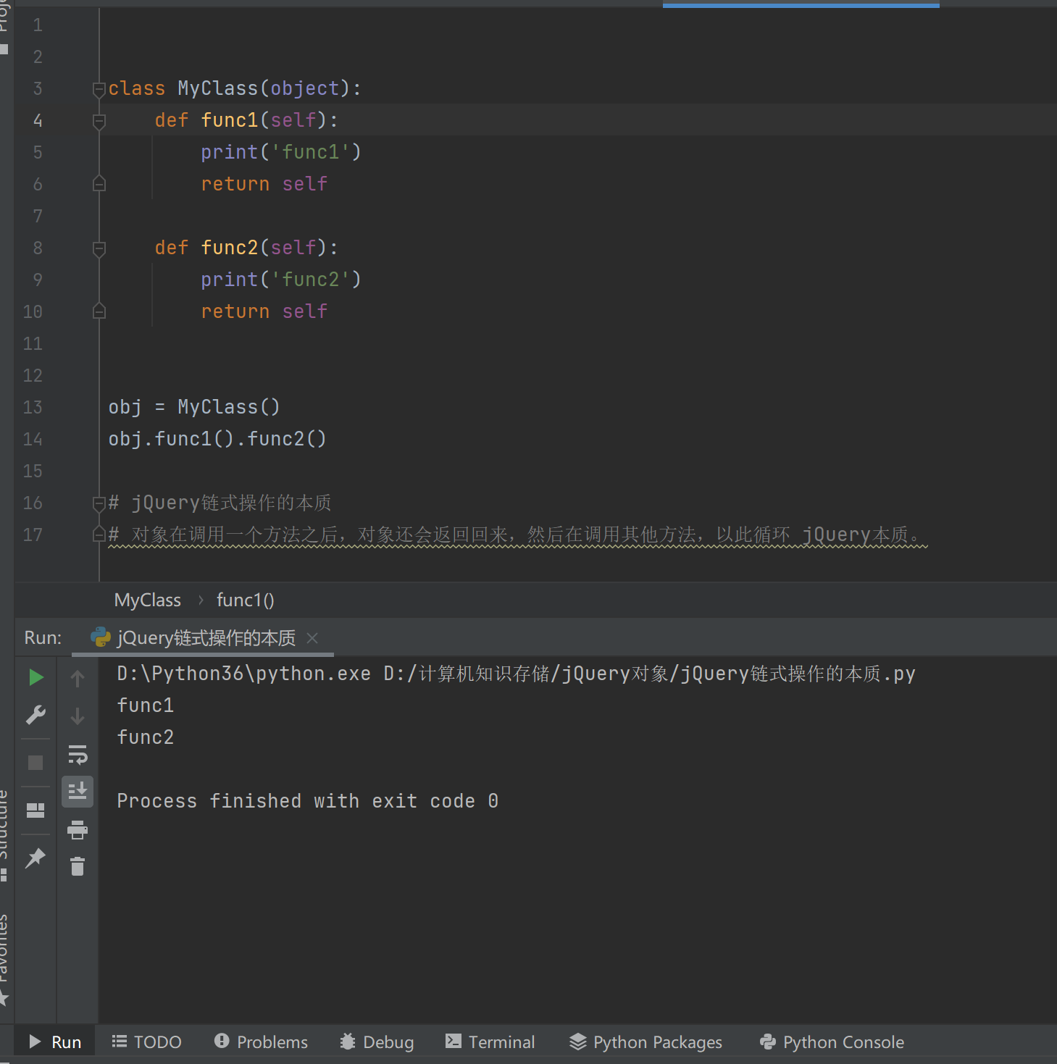Viewport: 1057px width, 1064px height.
Task: Collapse the func2 definition fold marker
Action: pos(99,249)
